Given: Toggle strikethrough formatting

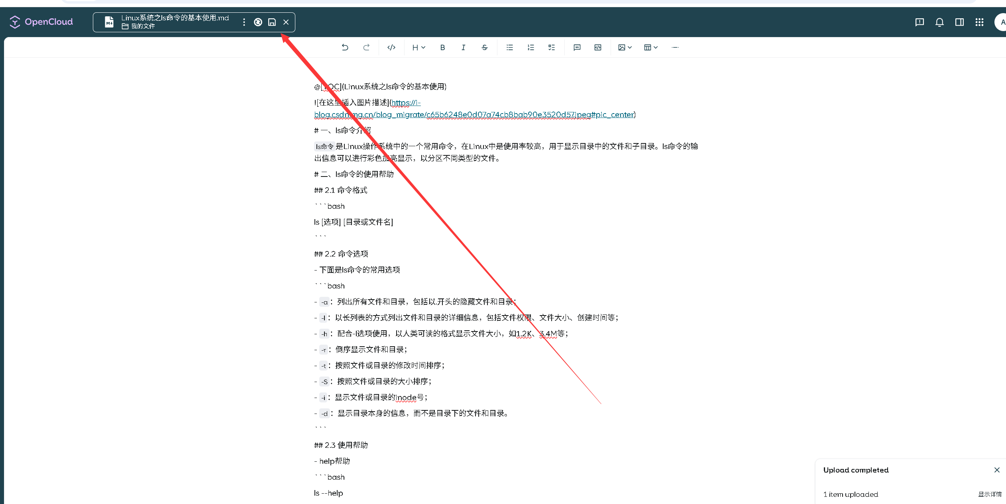Looking at the screenshot, I should coord(484,47).
